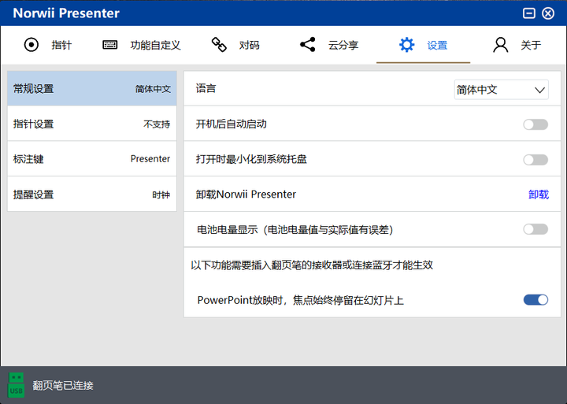Click the 不支持 value in 指针设置 row
567x404 pixels.
click(157, 124)
